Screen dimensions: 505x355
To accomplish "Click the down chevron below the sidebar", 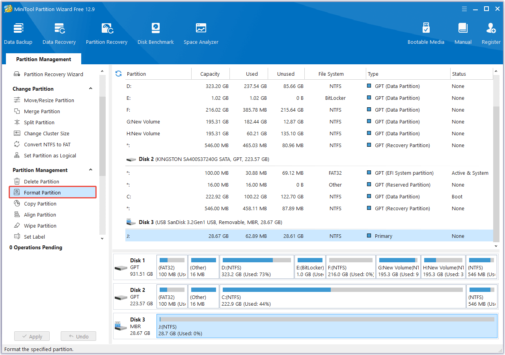I will (102, 238).
